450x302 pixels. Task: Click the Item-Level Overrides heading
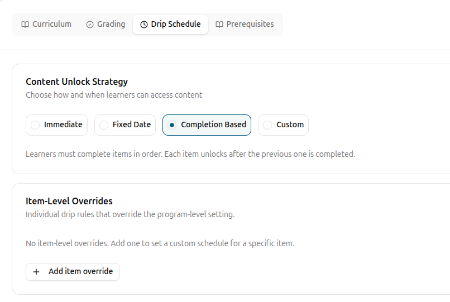(69, 201)
